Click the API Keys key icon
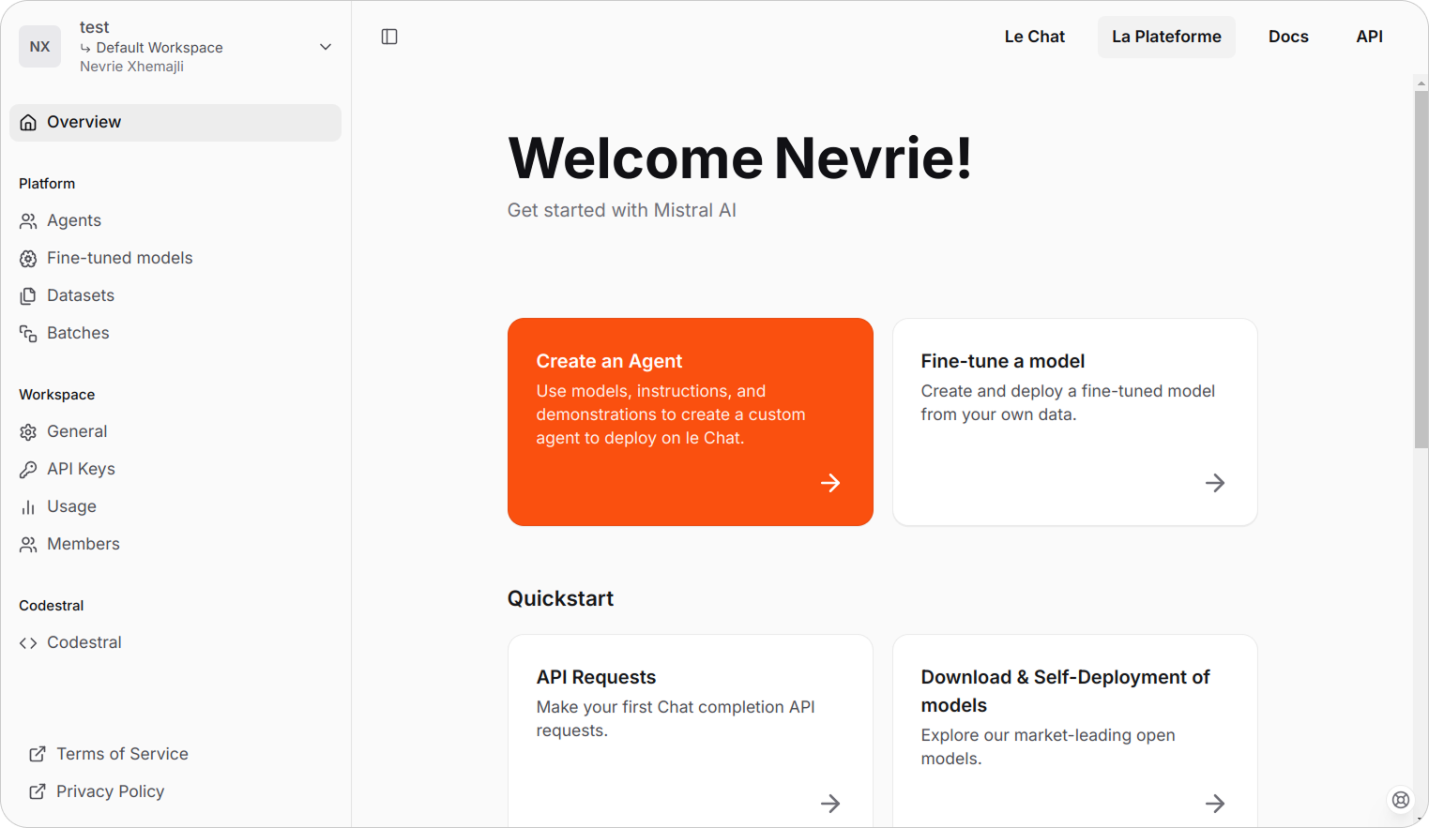Viewport: 1429px width, 828px height. 28,470
